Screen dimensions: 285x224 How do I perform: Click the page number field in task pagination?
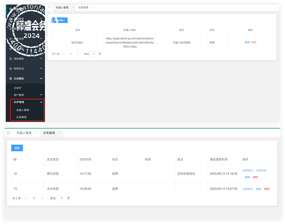[61, 198]
